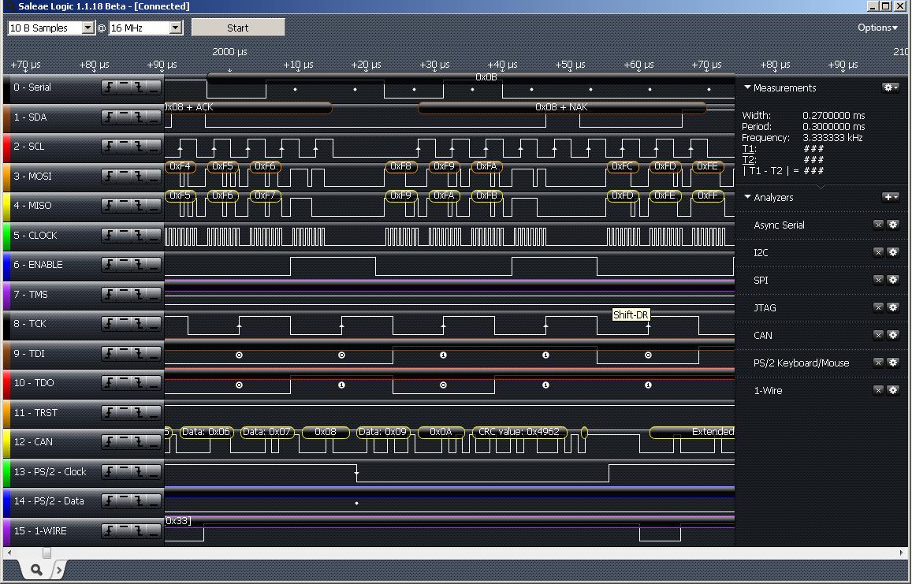Click the T1 timing marker link
The image size is (912, 584).
pyautogui.click(x=749, y=149)
